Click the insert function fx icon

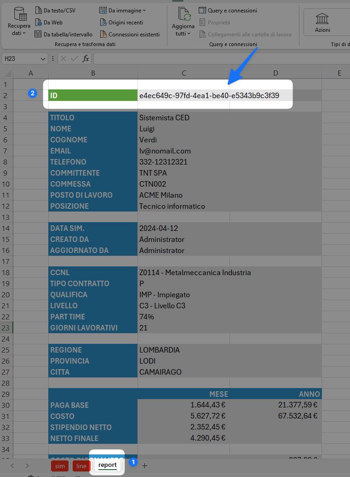[x=86, y=59]
